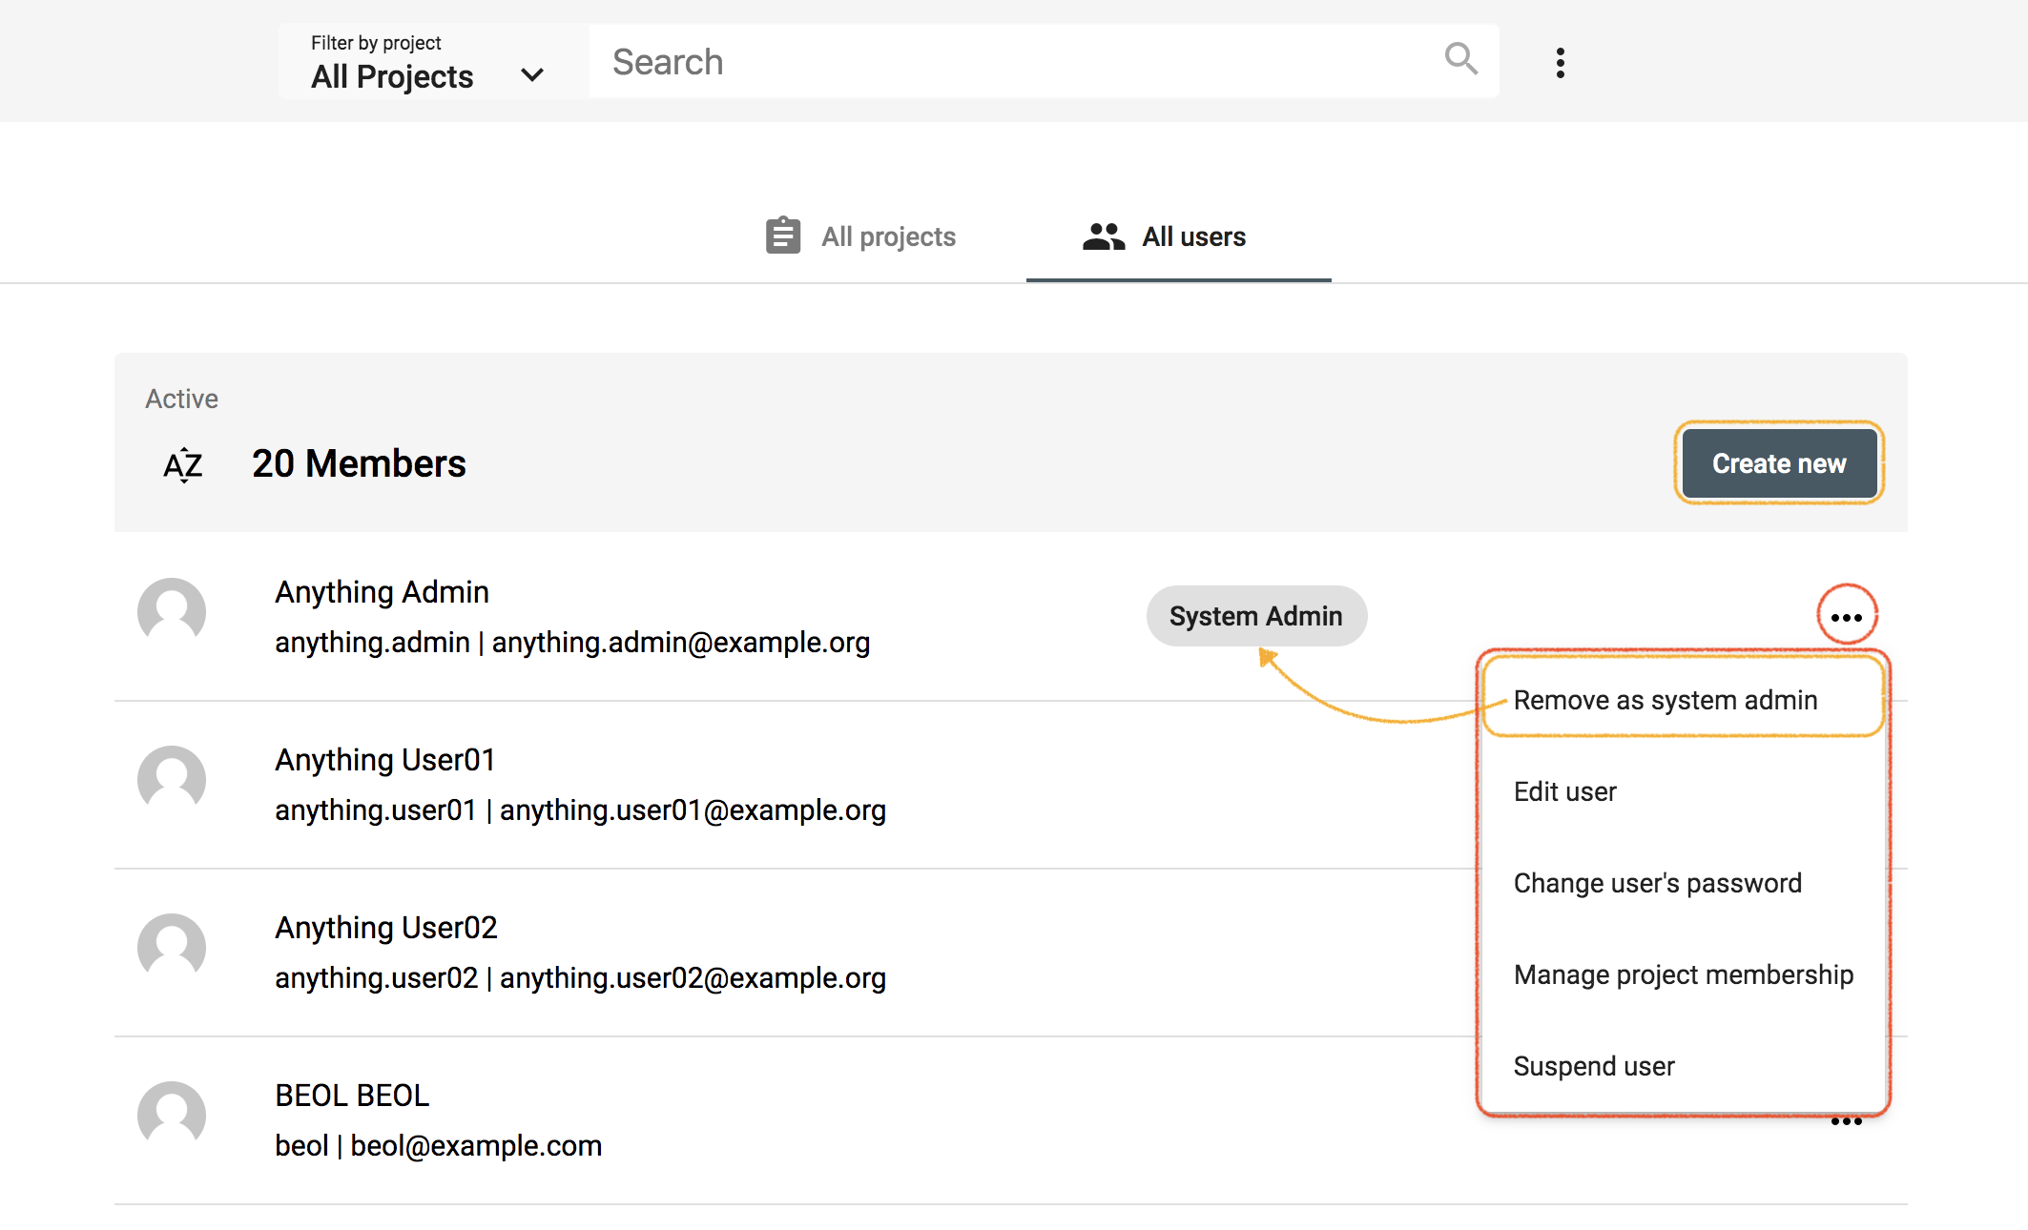Click the clipboard icon on All projects tab
This screenshot has width=2028, height=1230.
(x=781, y=236)
